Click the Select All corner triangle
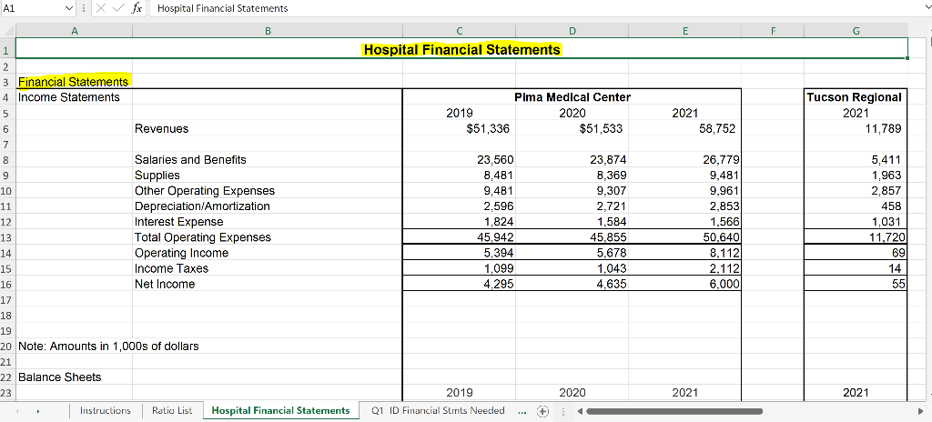 tap(7, 31)
